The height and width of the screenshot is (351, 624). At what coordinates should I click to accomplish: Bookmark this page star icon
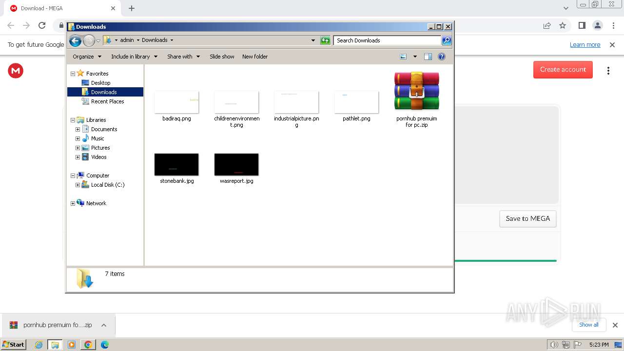pos(563,25)
